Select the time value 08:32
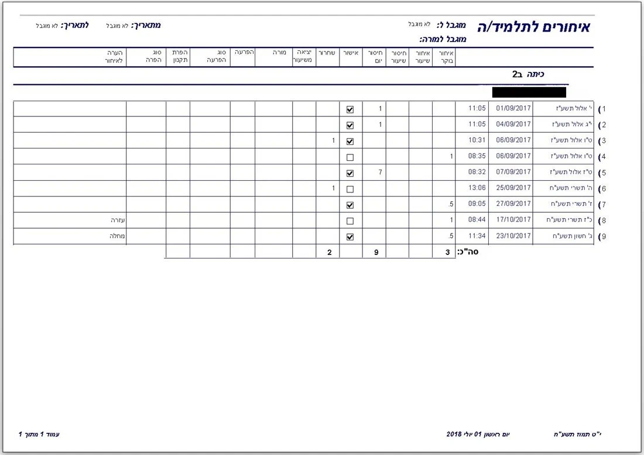Image resolution: width=644 pixels, height=455 pixels. pyautogui.click(x=477, y=172)
